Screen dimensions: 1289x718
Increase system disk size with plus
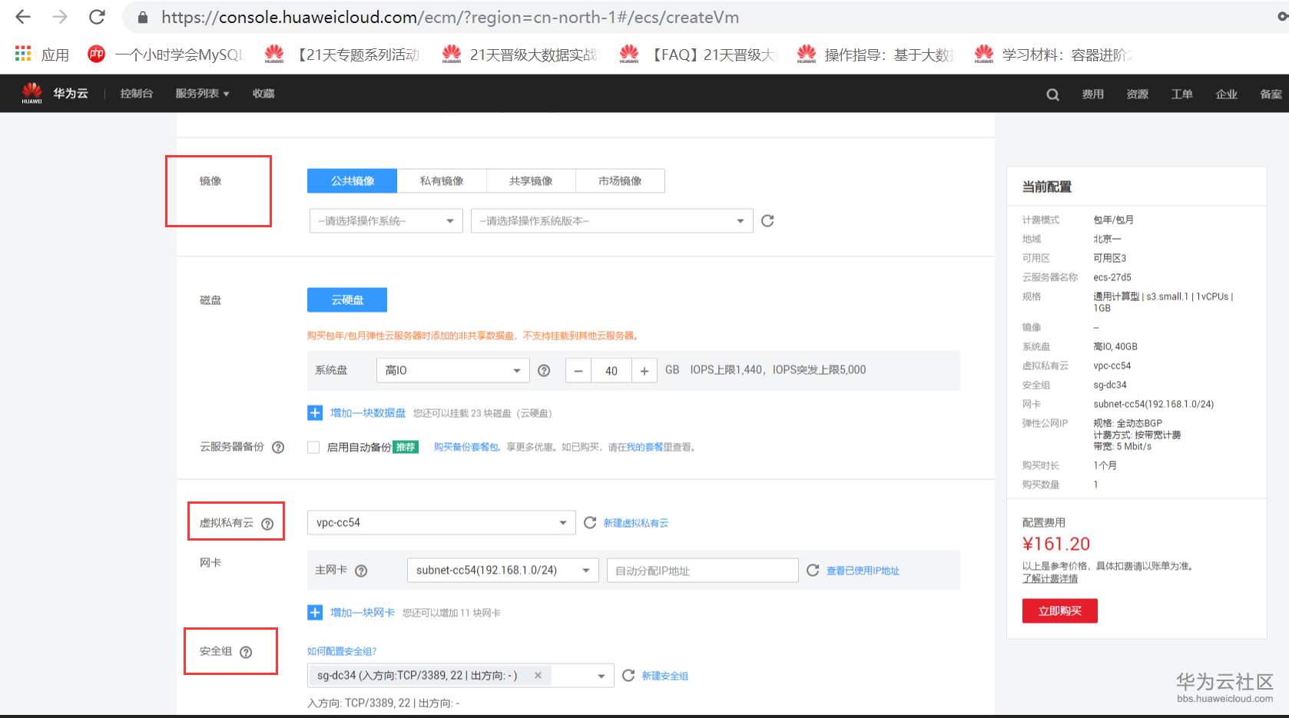pos(644,371)
